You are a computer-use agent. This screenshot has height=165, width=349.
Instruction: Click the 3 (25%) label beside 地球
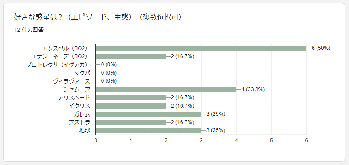216,130
